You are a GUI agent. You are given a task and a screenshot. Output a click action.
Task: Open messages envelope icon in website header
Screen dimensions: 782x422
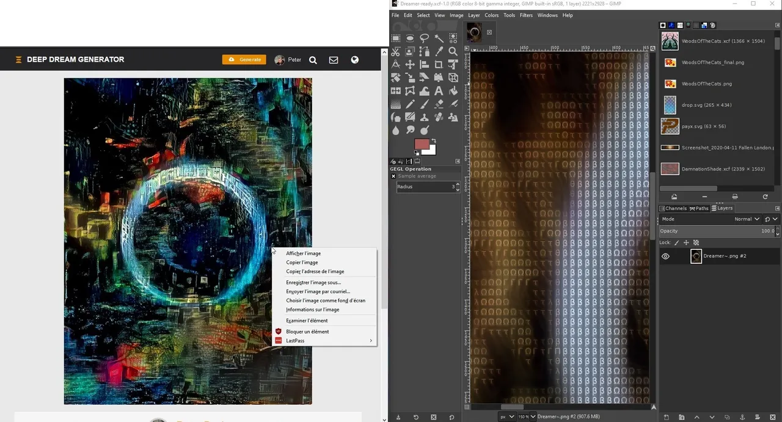click(334, 60)
